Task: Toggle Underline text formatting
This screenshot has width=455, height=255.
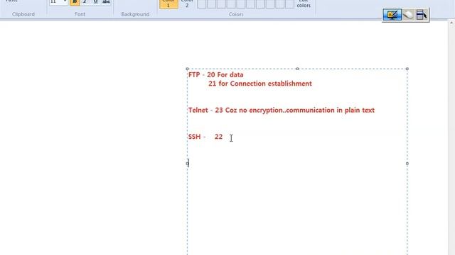Action: point(95,2)
